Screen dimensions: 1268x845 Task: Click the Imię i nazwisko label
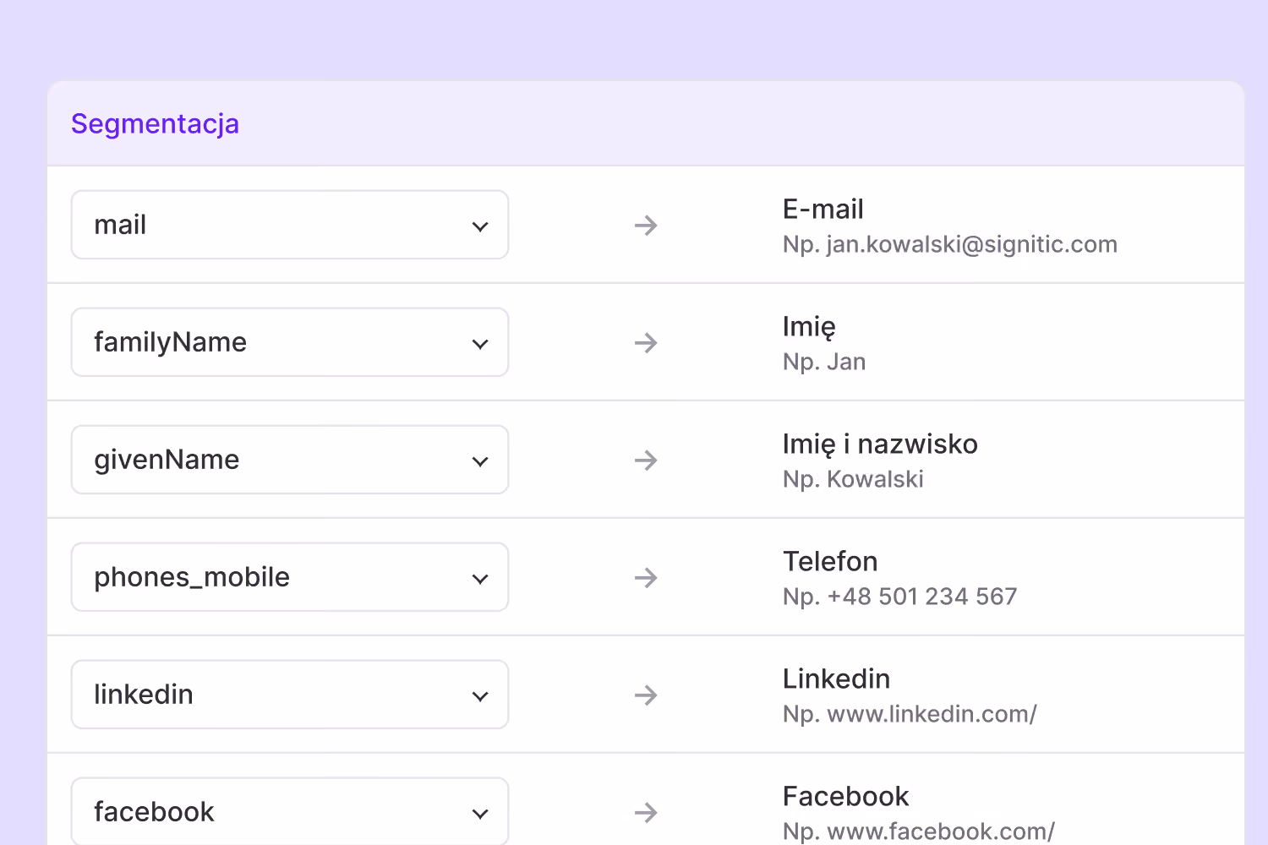[x=880, y=444]
